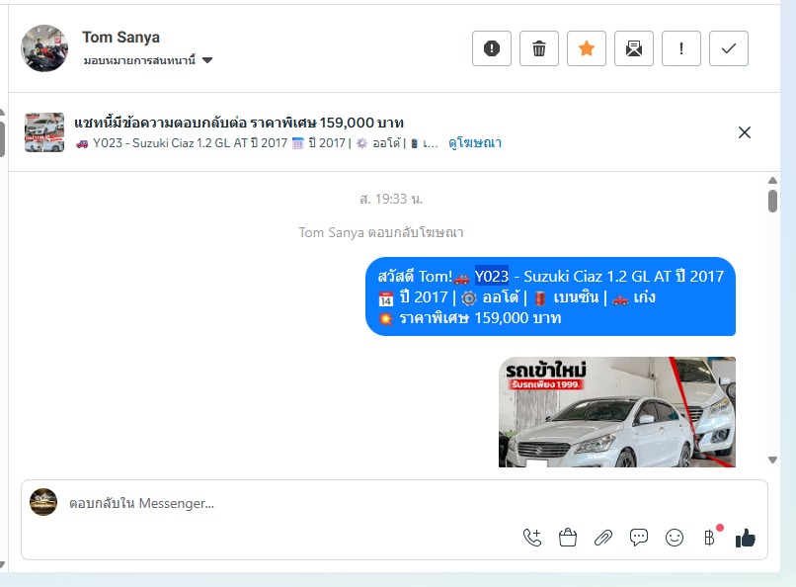The image size is (796, 587).
Task: Open the shopping bag products icon
Action: [568, 538]
